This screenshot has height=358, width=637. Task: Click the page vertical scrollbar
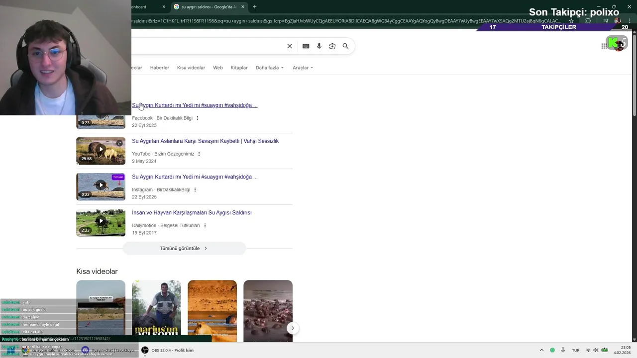coord(634,75)
